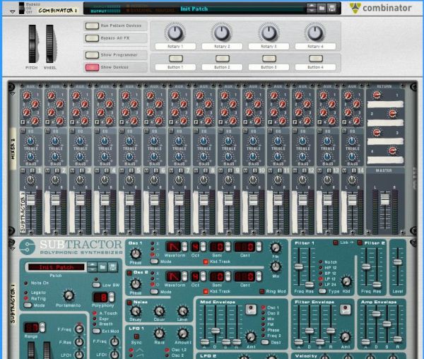Click Combinator Button 4
Viewport: 424px width, 359px height.
pos(316,59)
